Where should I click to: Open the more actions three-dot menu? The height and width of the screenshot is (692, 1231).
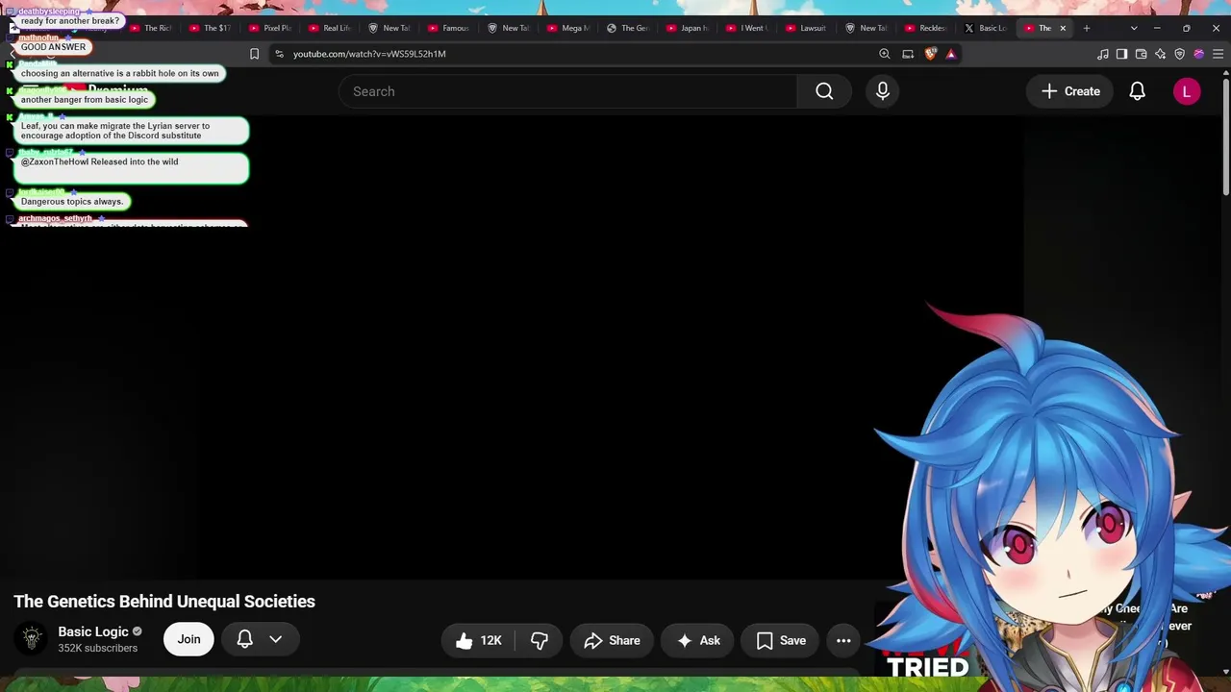843,640
